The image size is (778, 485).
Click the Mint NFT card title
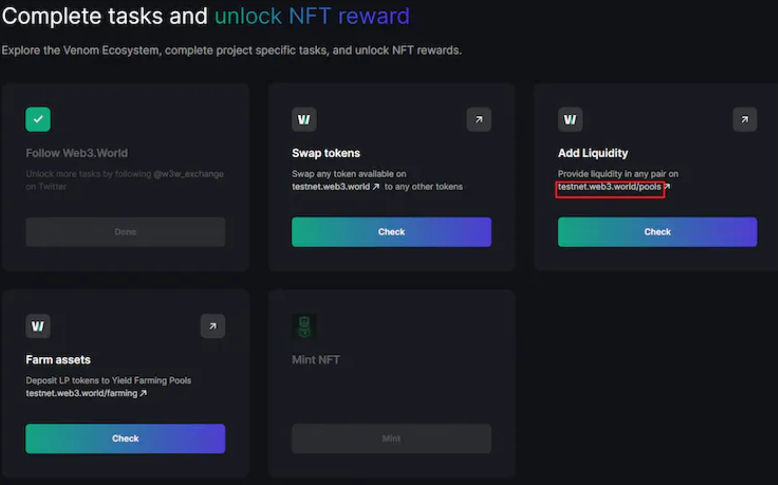point(316,360)
